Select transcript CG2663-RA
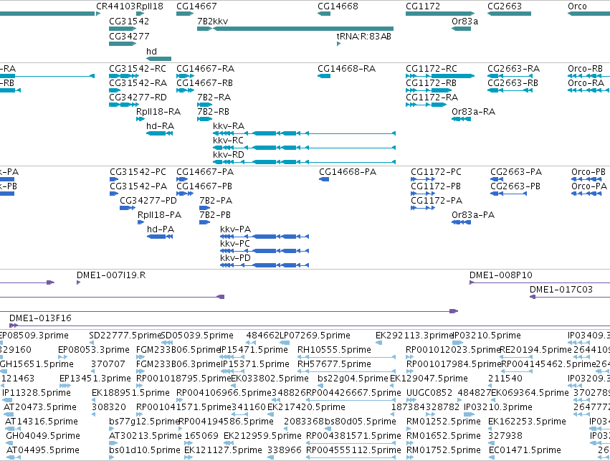Image resolution: width=610 pixels, height=461 pixels. click(513, 69)
